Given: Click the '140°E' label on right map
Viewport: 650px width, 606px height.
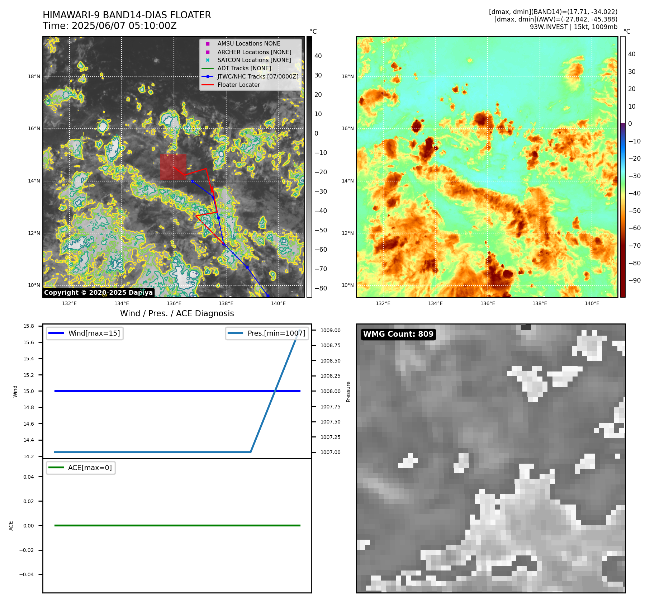Looking at the screenshot, I should tap(592, 303).
